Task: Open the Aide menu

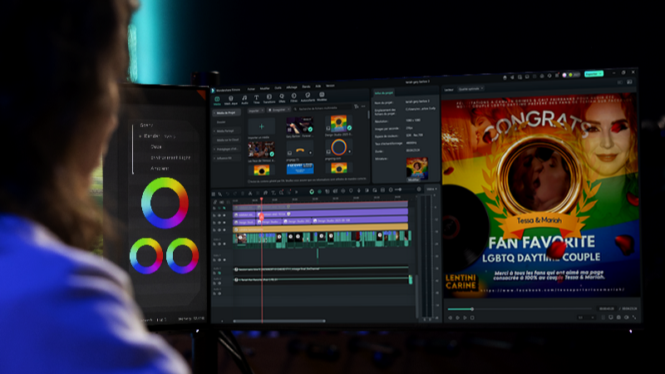Action: (318, 86)
